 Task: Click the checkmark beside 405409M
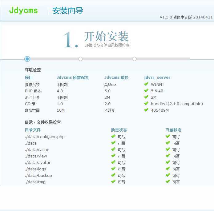tap(146, 110)
